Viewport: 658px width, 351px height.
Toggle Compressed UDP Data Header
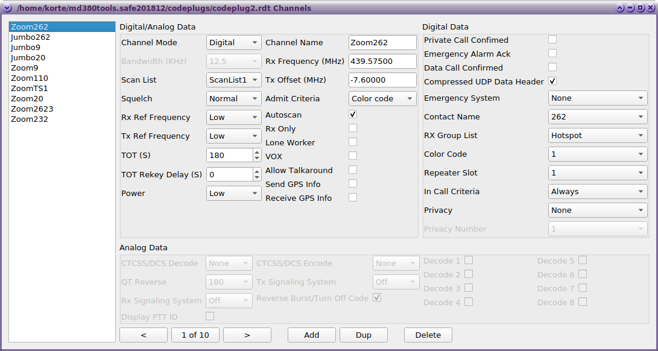(x=552, y=81)
